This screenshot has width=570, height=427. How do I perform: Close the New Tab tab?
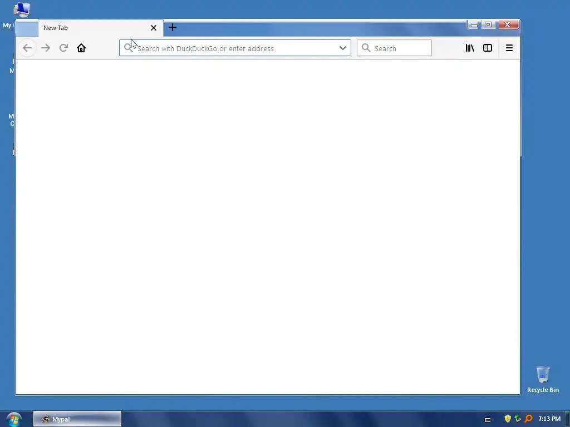click(x=154, y=28)
